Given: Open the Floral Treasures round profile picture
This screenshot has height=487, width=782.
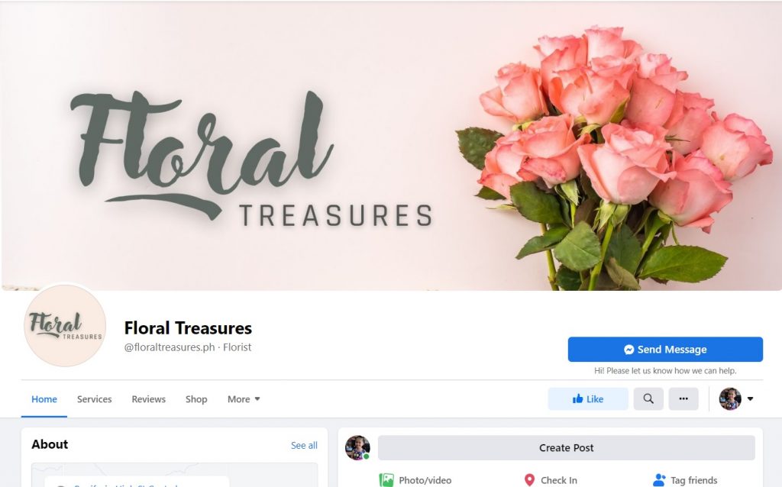Looking at the screenshot, I should click(65, 325).
